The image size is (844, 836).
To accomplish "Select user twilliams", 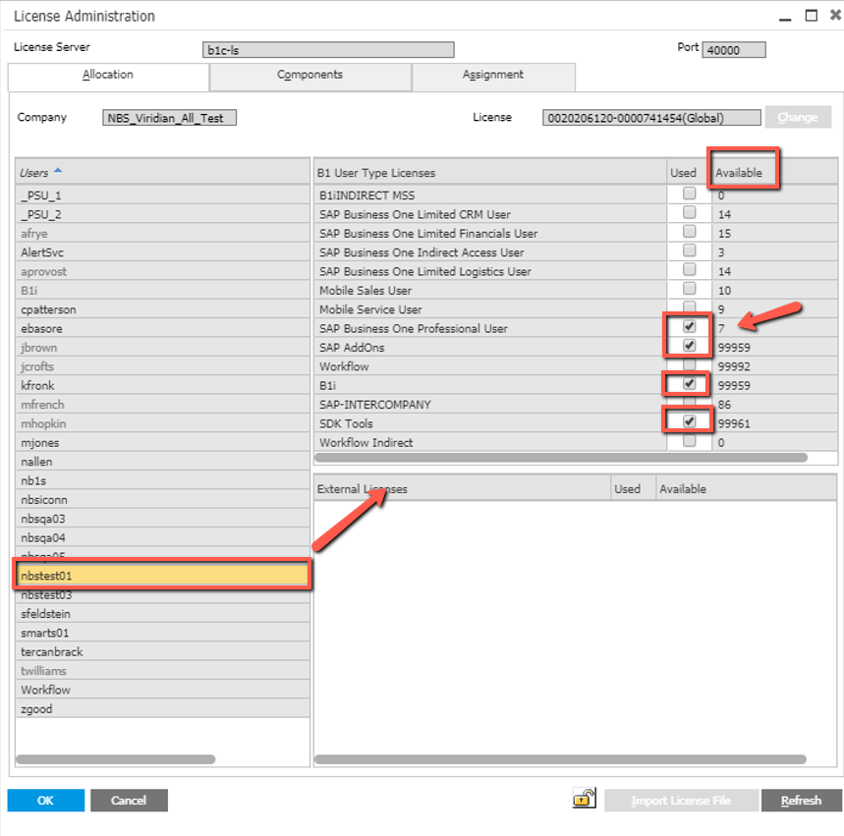I will pos(162,671).
